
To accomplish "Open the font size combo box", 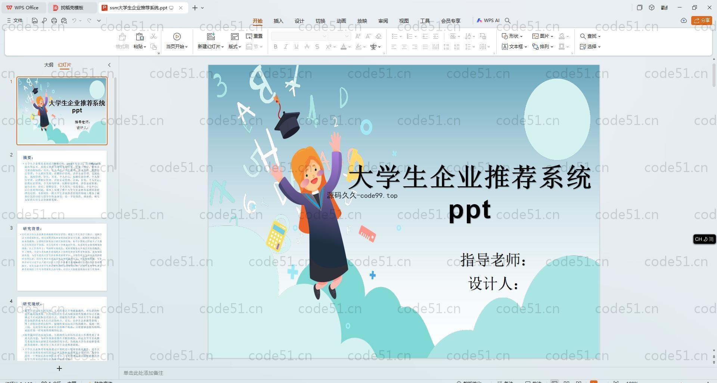I will pos(339,36).
